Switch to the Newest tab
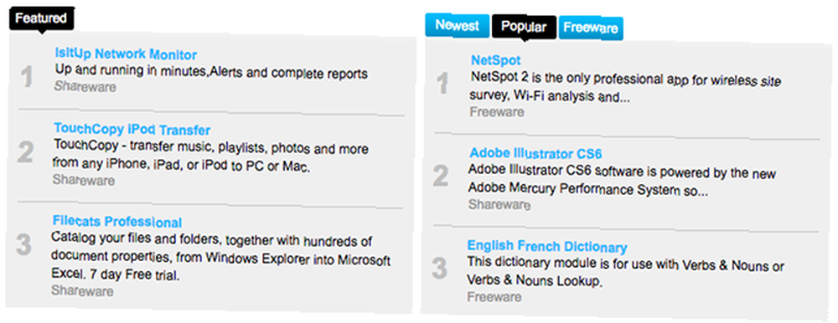The width and height of the screenshot is (838, 323). 457,26
